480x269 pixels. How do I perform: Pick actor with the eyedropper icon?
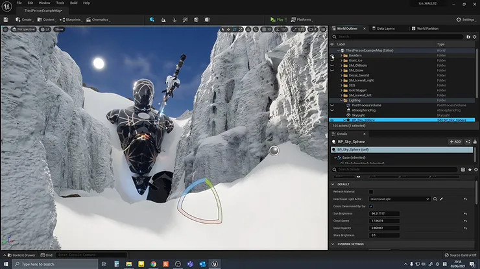[x=442, y=199]
